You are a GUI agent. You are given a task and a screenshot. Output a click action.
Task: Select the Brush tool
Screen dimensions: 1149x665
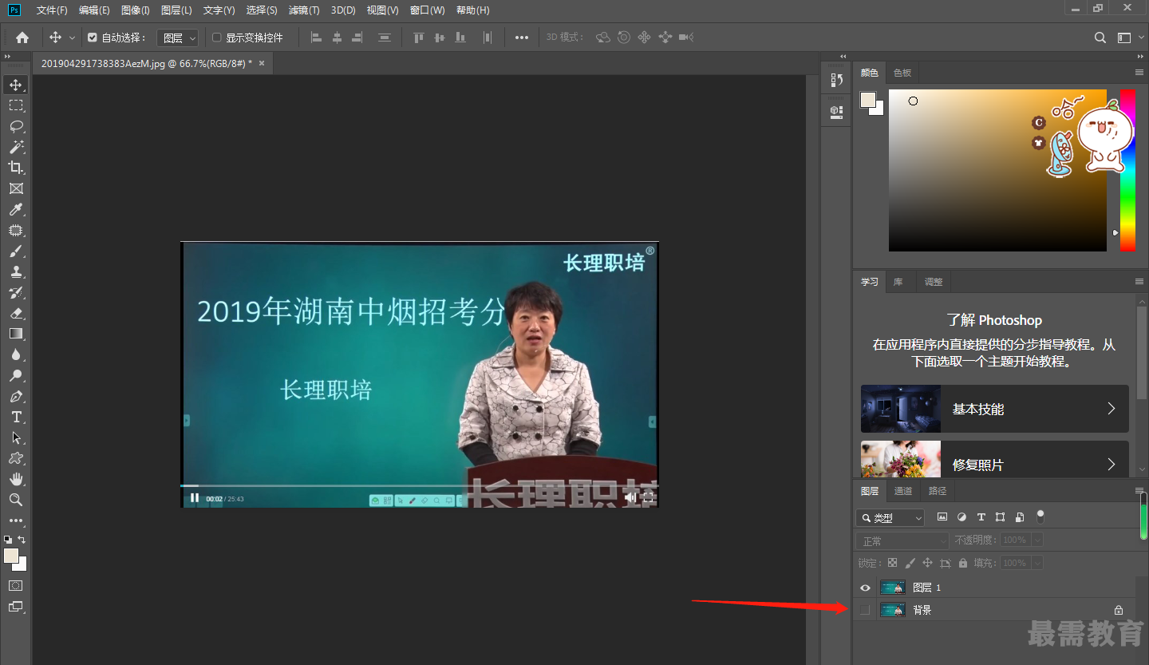16,251
